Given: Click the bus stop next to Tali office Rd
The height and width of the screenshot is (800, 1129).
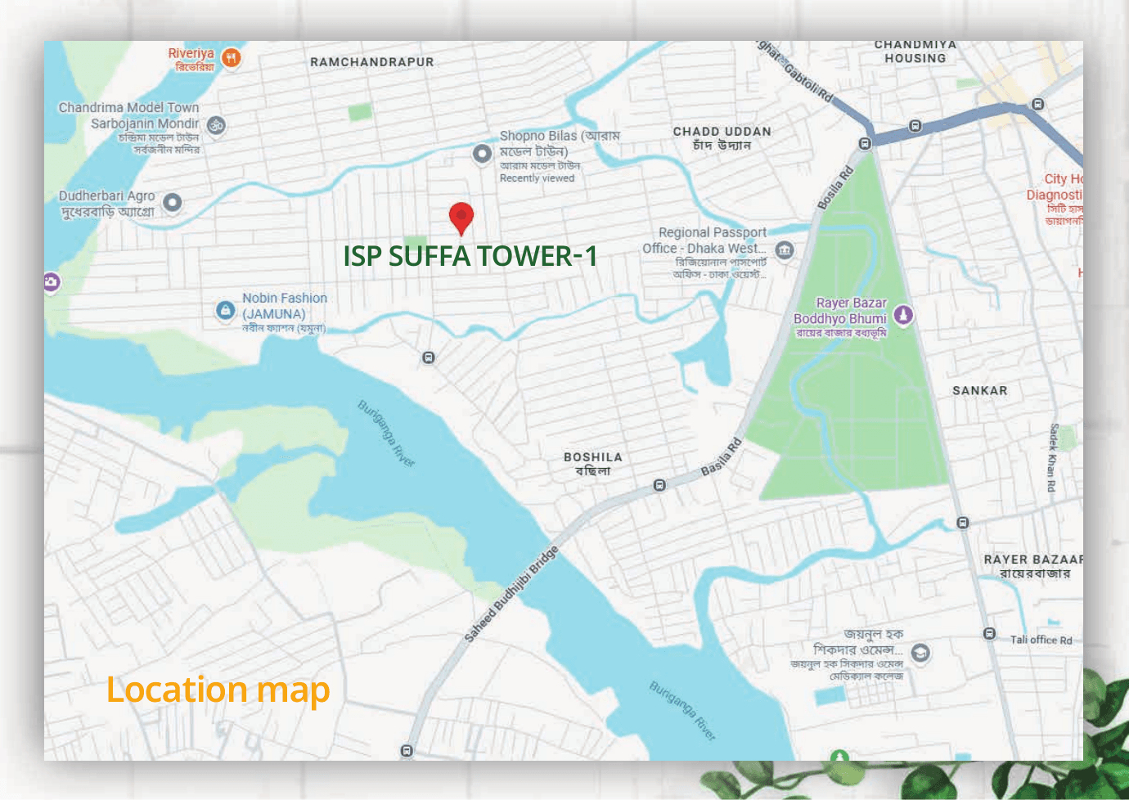Looking at the screenshot, I should pos(989,634).
